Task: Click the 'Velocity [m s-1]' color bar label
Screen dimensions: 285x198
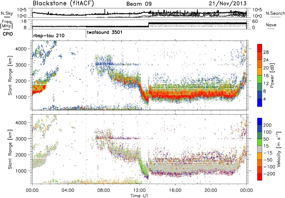Action: [279, 149]
